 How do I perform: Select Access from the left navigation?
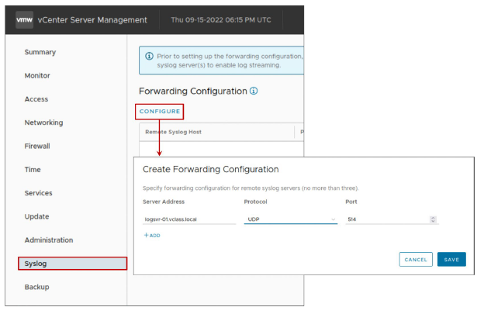(36, 99)
